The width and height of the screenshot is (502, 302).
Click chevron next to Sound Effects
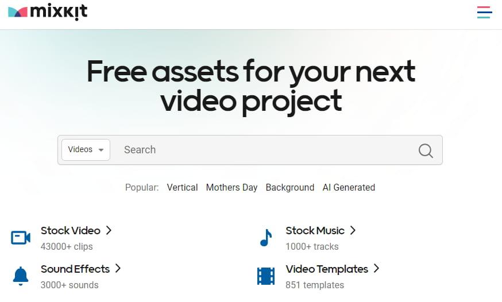tap(118, 268)
